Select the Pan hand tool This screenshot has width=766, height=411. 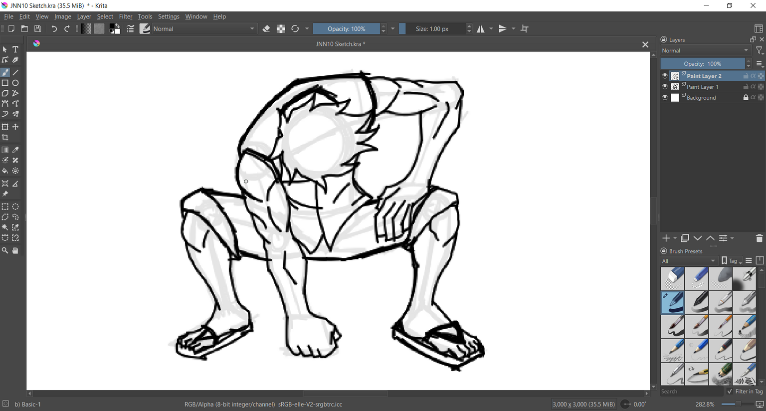point(15,251)
